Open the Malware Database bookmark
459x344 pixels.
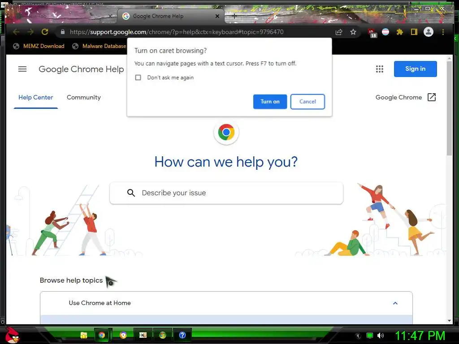[100, 46]
